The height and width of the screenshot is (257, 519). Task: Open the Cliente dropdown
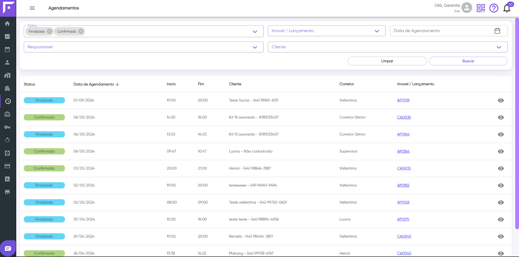388,47
